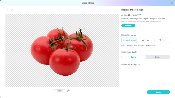Click the 55% zoom level value
The height and width of the screenshot is (98, 175).
[x=60, y=91]
